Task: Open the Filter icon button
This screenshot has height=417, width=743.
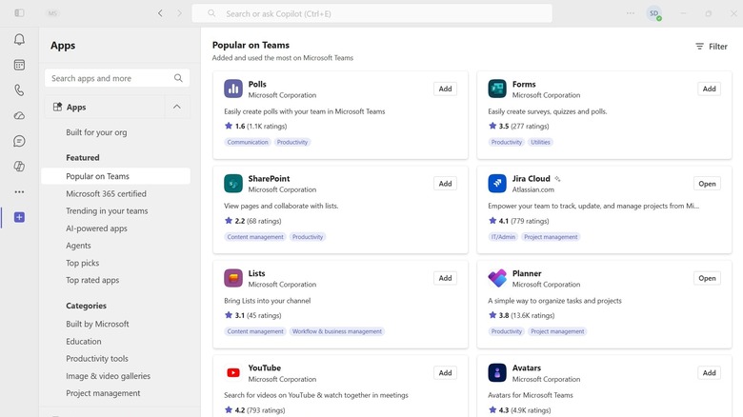Action: [711, 47]
